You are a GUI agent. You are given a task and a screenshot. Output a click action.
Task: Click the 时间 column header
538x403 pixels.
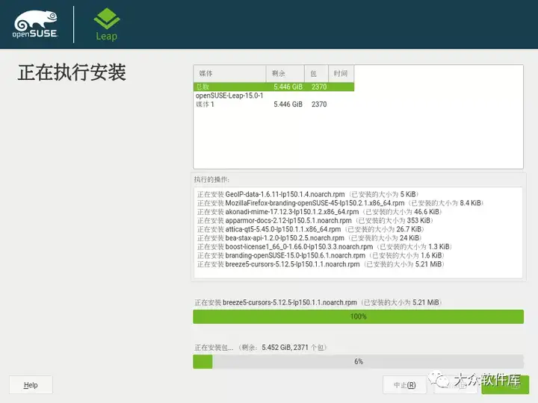341,73
